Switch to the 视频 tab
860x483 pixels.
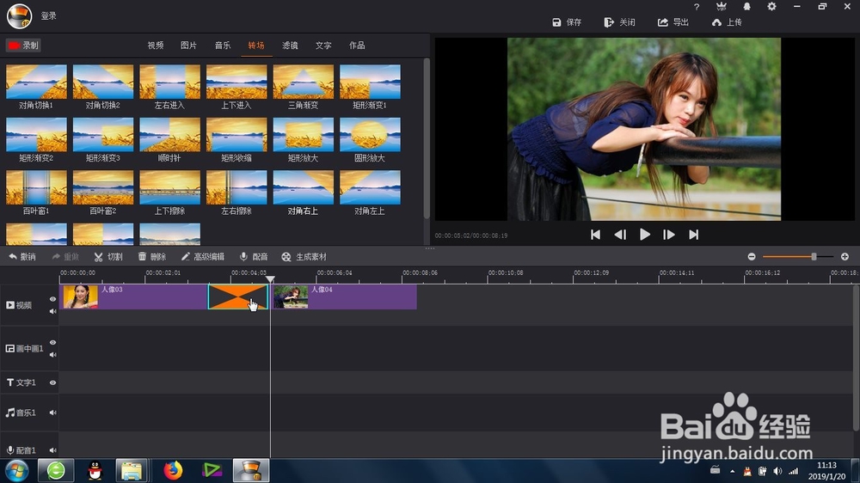tap(155, 46)
